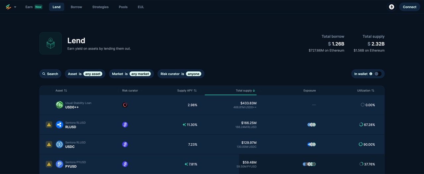Viewport: 424px width, 174px height.
Task: Click the USDC row warning icon
Action: [49, 144]
